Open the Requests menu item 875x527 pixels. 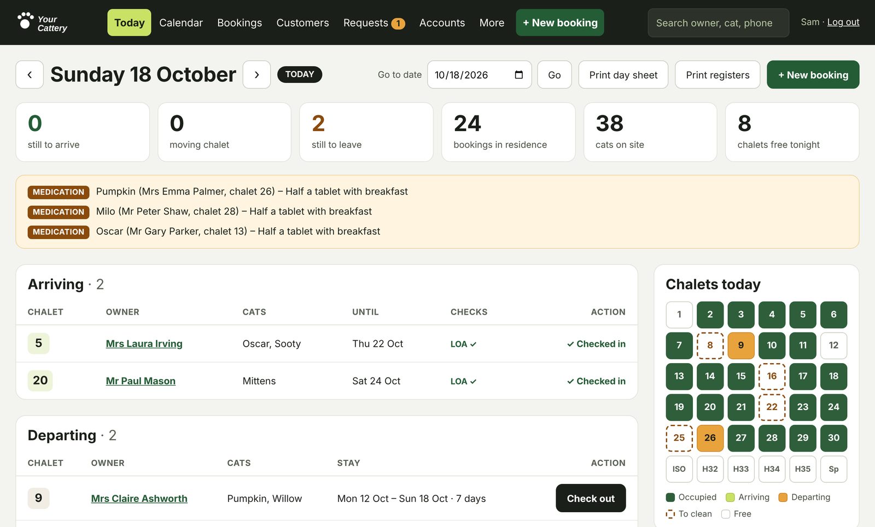click(x=374, y=22)
